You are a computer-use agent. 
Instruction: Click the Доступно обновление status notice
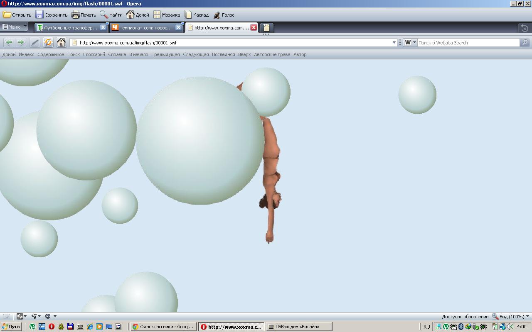(465, 317)
